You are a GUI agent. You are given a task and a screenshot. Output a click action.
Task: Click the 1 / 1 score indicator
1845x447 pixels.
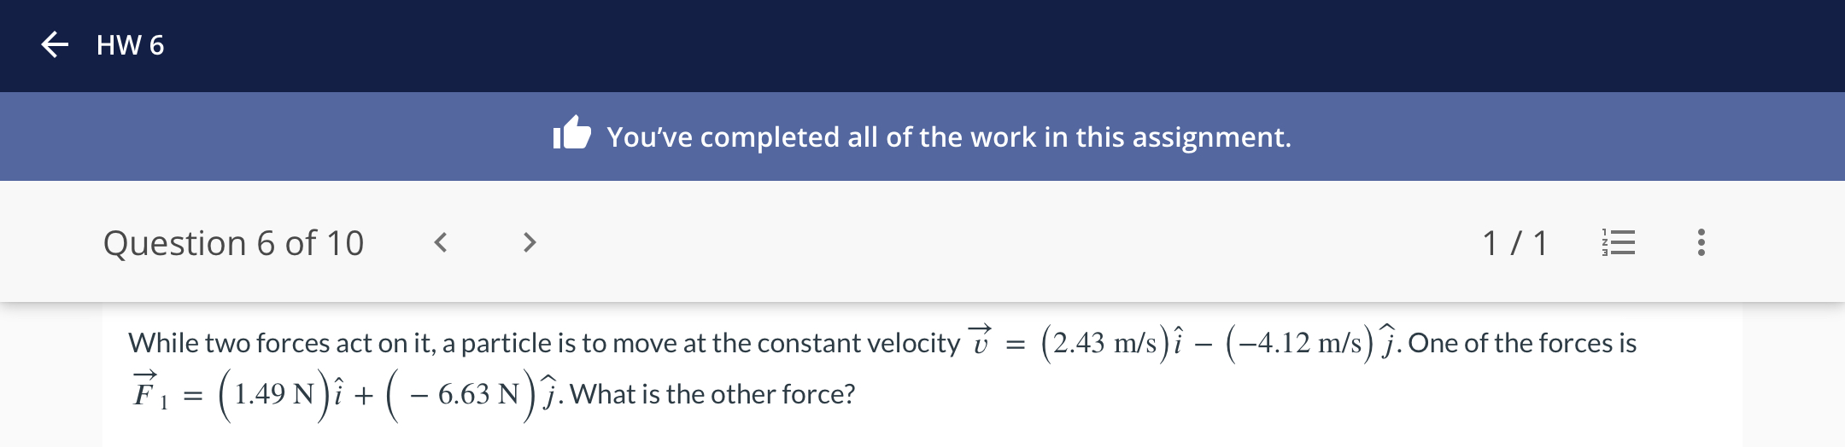coord(1514,243)
